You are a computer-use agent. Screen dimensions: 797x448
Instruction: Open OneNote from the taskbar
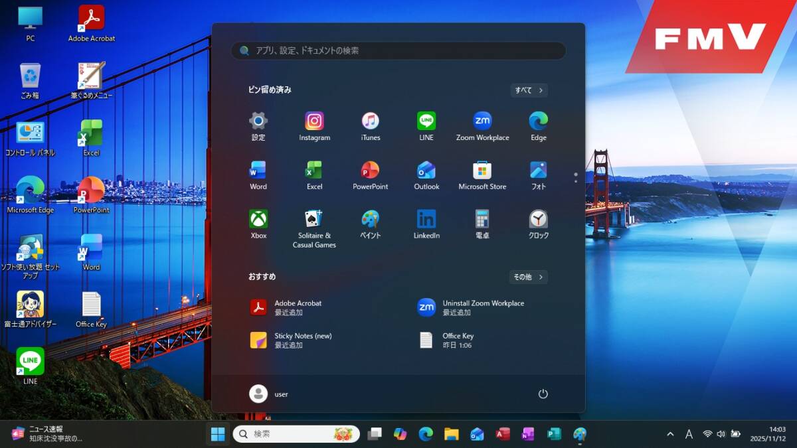tap(528, 434)
